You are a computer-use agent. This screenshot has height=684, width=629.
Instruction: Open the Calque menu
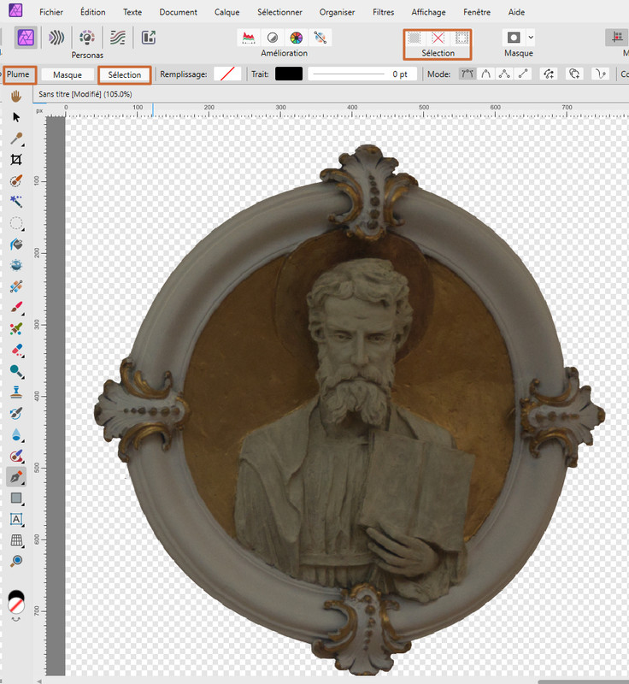point(226,12)
